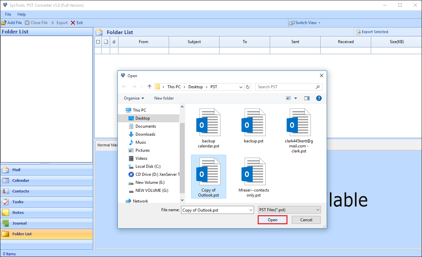Viewport: 422px width, 257px height.
Task: Click This PC in the address path
Action: pyautogui.click(x=174, y=87)
